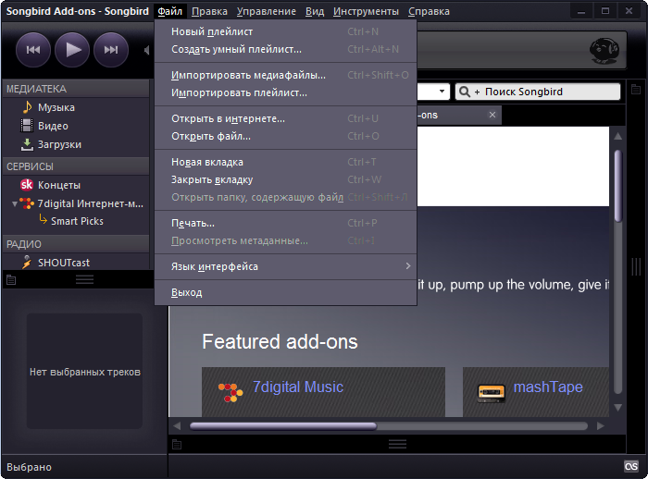Open the Правка menu
The width and height of the screenshot is (648, 479).
point(209,11)
